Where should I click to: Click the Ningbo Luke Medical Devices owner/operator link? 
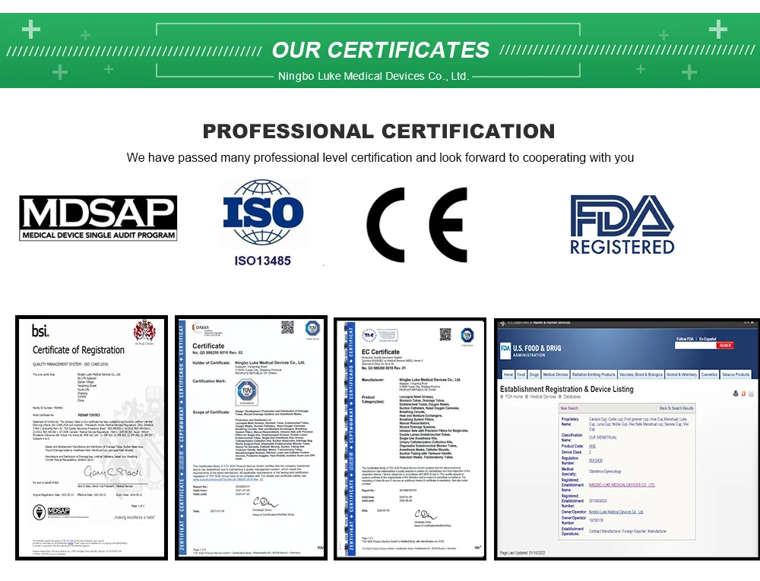point(616,512)
